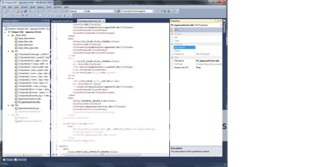Collapse the Actions category in Properties
This screenshot has width=318, height=167.
click(172, 34)
